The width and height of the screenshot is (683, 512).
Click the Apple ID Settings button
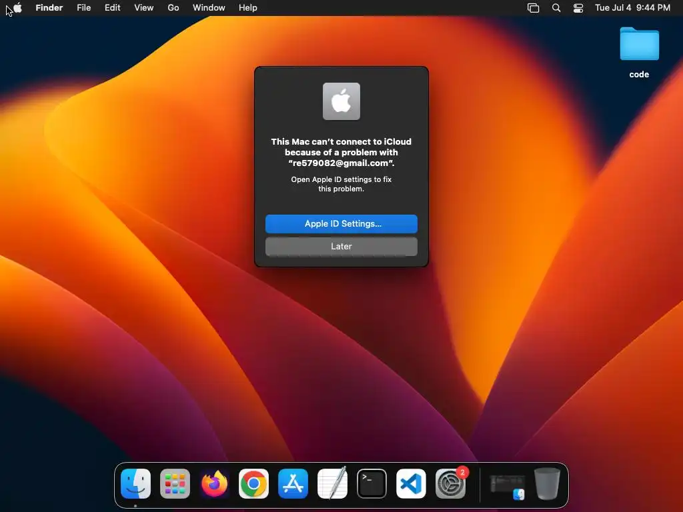pos(341,224)
